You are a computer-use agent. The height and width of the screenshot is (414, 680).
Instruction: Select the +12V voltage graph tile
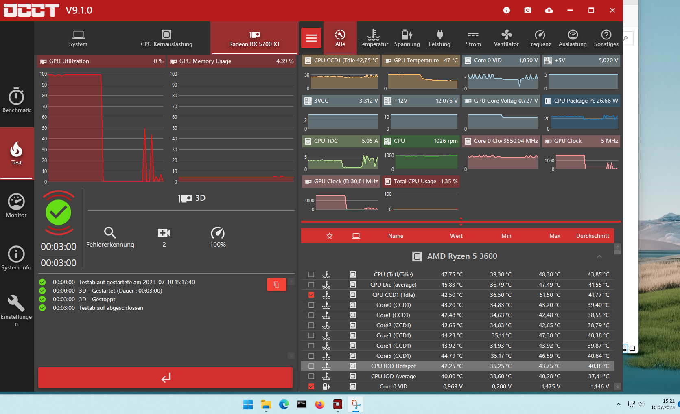click(x=421, y=113)
